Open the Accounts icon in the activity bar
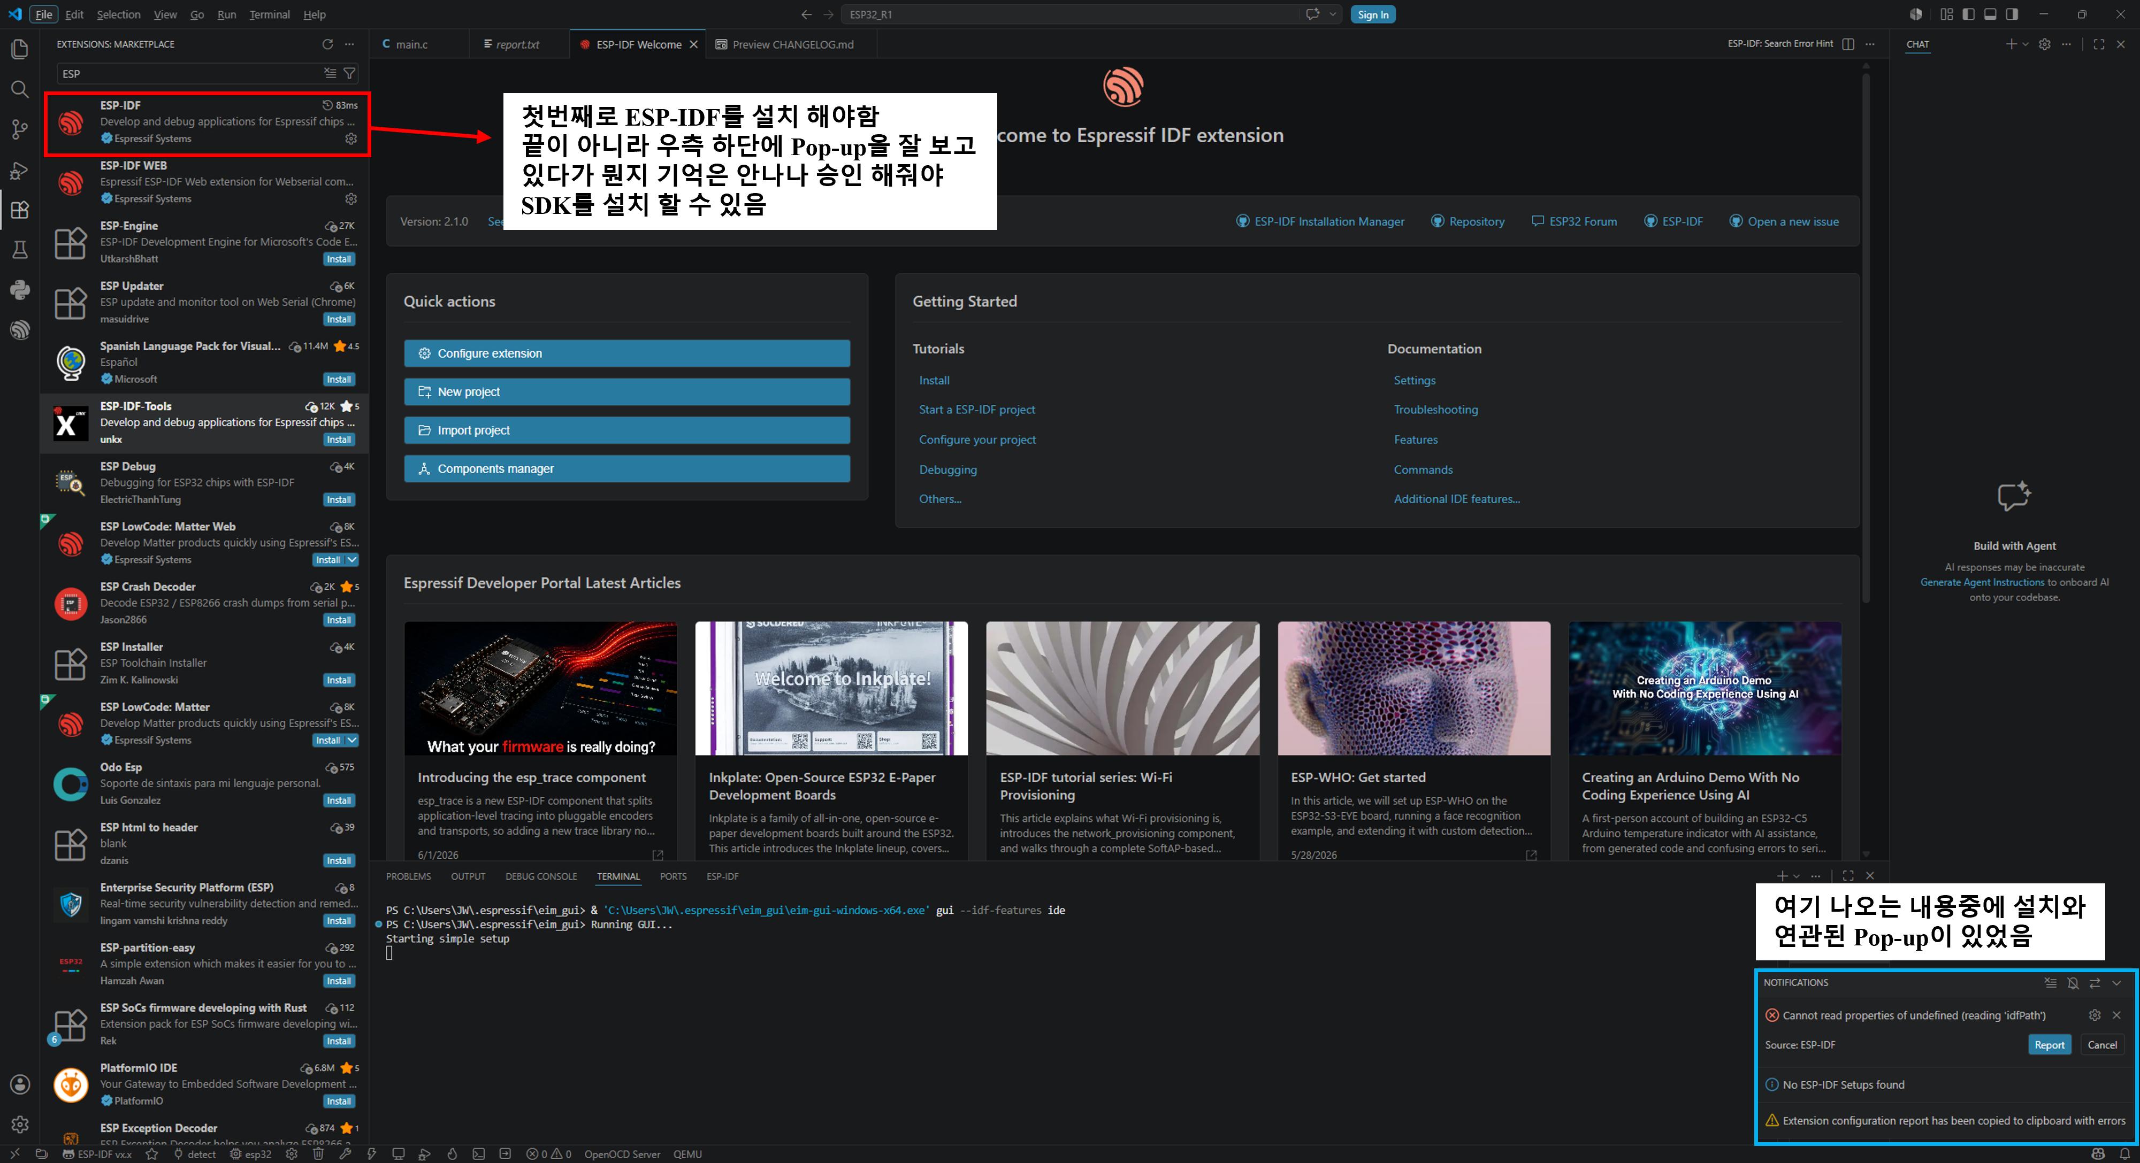Viewport: 2140px width, 1163px height. [19, 1084]
